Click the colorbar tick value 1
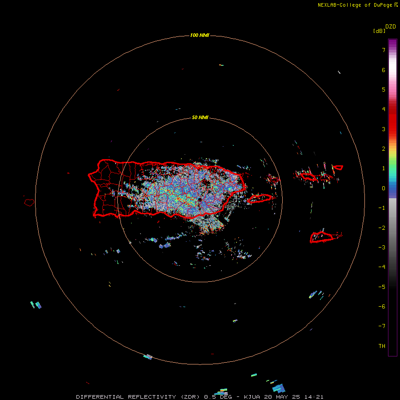The height and width of the screenshot is (400, 400). [x=383, y=168]
